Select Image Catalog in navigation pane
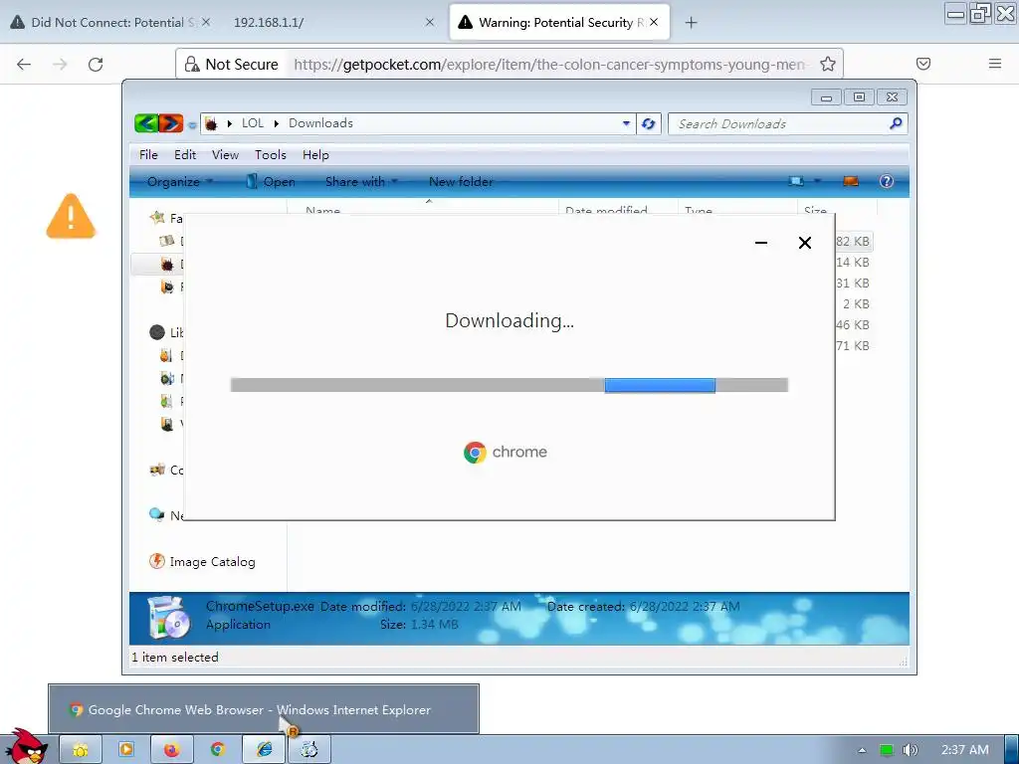Screen dimensions: 1019x764 tap(212, 562)
